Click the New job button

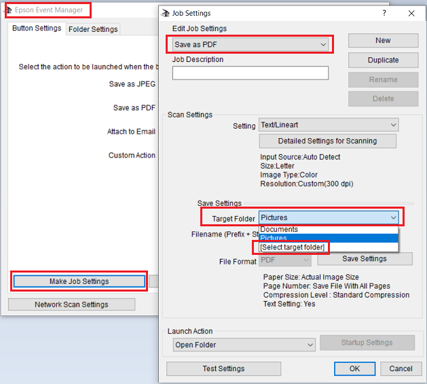tap(383, 40)
